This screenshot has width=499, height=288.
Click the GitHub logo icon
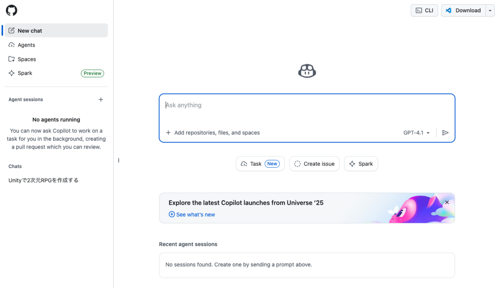tap(12, 10)
